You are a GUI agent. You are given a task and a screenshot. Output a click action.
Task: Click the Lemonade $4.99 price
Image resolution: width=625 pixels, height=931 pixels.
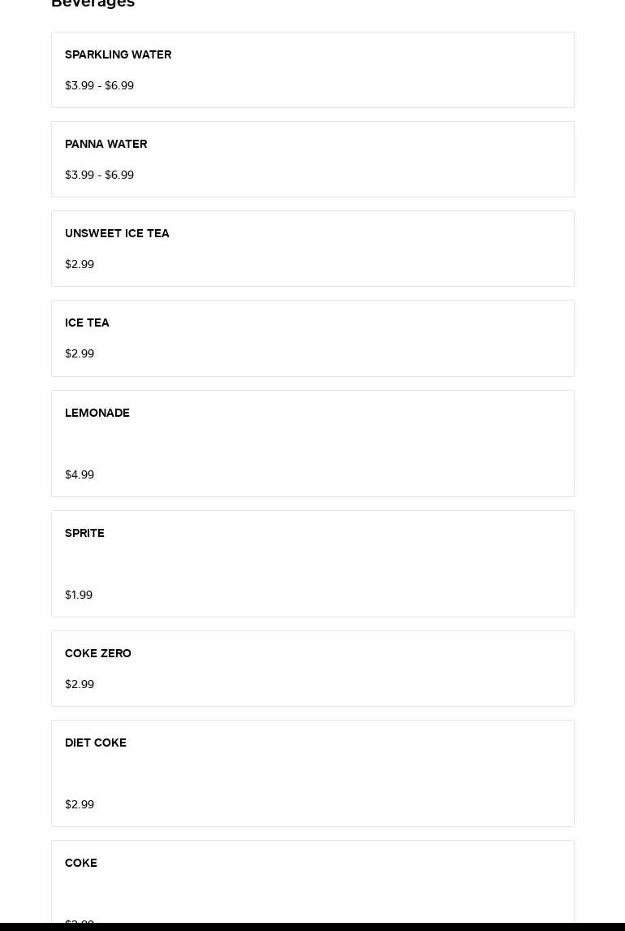80,475
